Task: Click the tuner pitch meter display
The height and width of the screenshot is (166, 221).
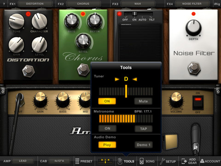Action: tap(126, 91)
